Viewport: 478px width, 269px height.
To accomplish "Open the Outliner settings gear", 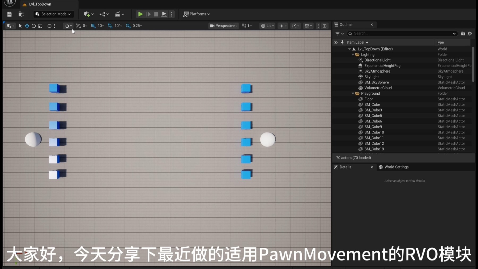I will click(x=470, y=33).
